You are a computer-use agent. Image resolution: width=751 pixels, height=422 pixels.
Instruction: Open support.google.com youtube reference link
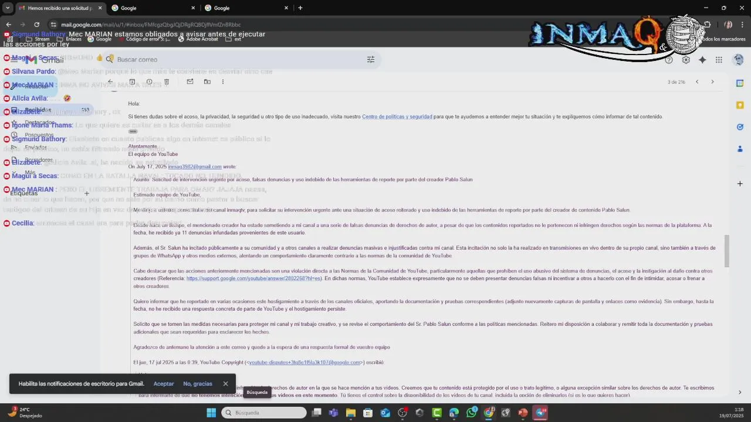coord(254,278)
